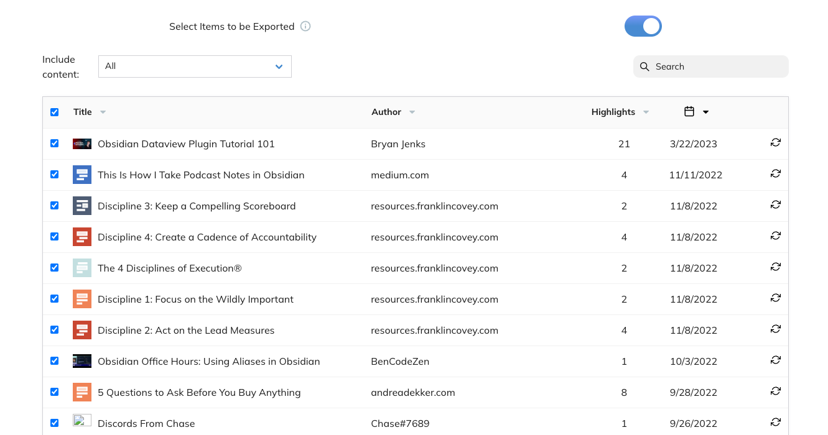This screenshot has height=435, width=828.
Task: Open the Include content dropdown
Action: (x=195, y=66)
